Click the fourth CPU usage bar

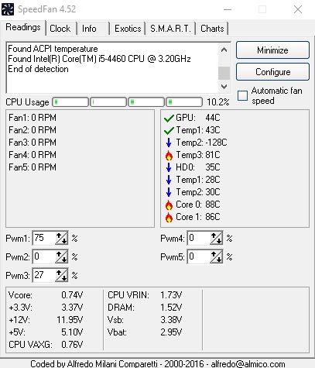tap(184, 102)
